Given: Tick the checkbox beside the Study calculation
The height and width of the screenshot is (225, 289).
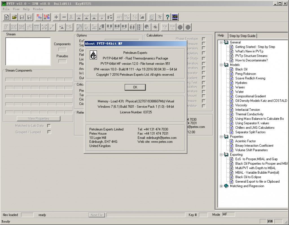Looking at the screenshot, I should point(204,59).
